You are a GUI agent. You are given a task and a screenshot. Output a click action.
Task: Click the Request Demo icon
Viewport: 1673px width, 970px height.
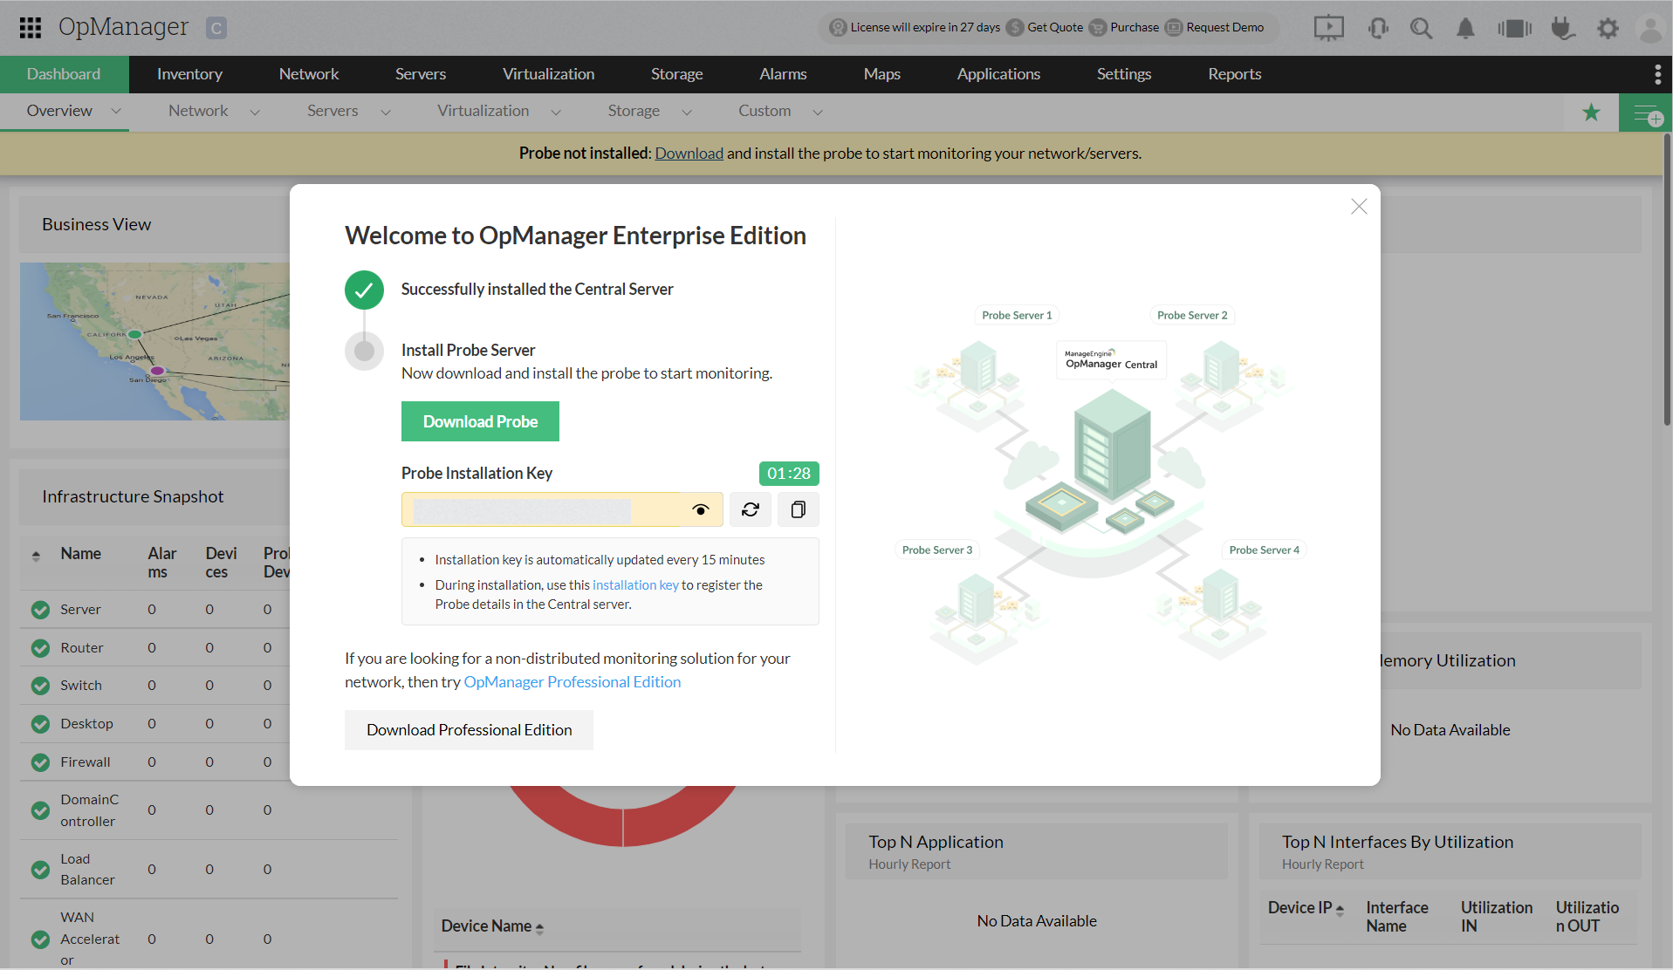pos(1174,27)
